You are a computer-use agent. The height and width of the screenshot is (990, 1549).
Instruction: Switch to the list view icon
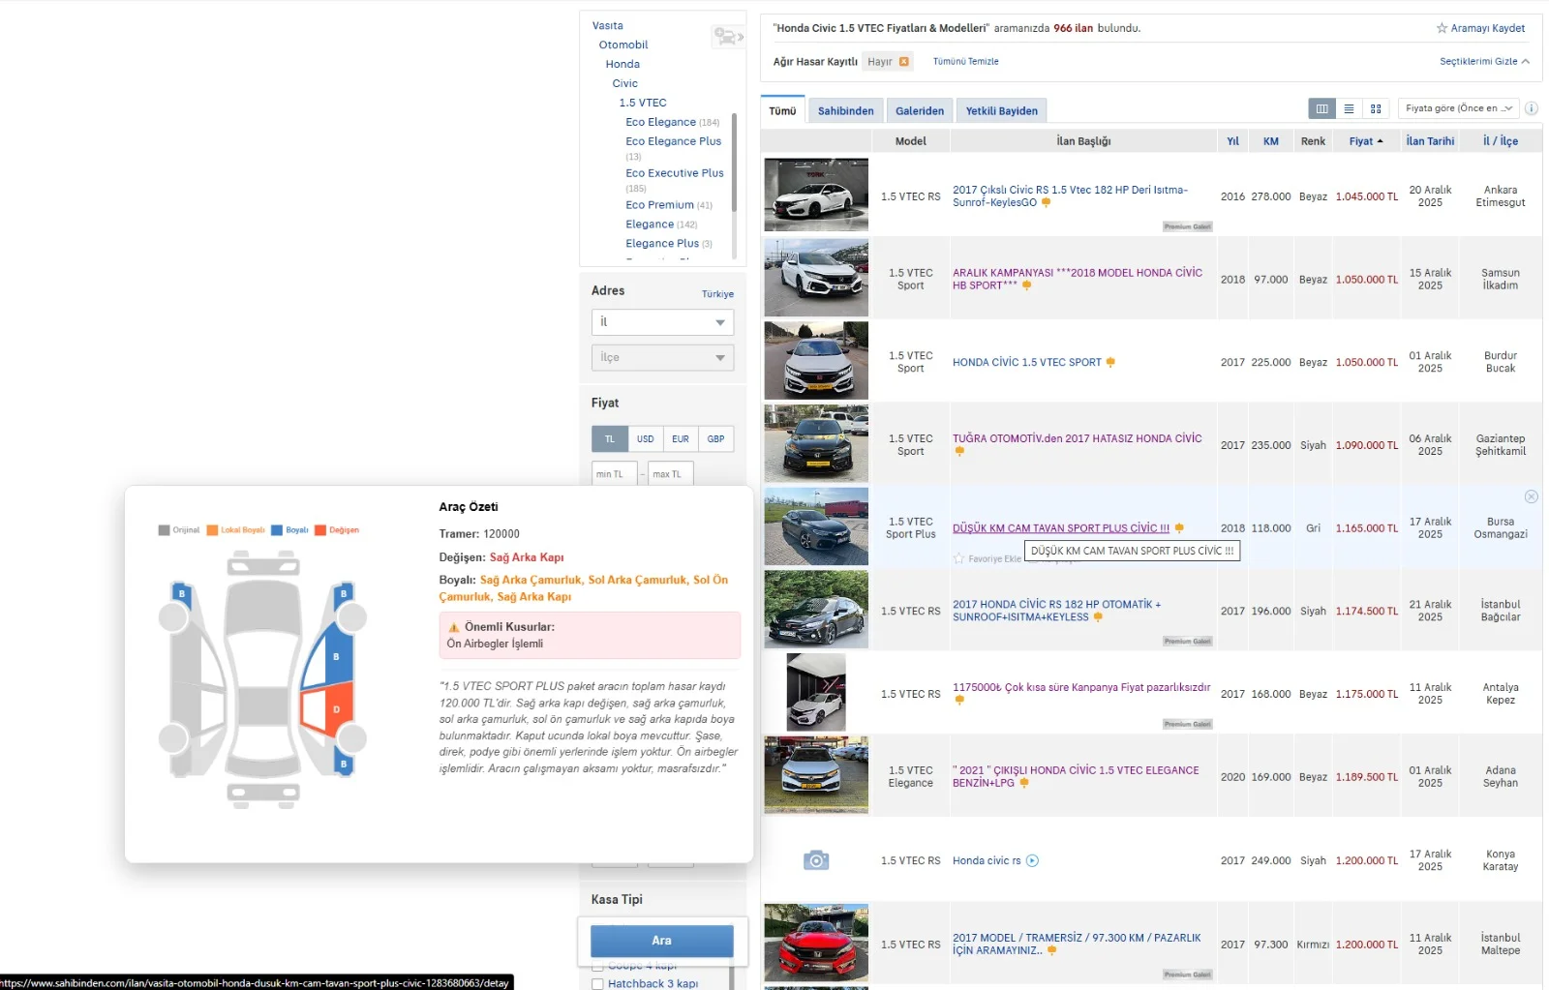[x=1349, y=108]
